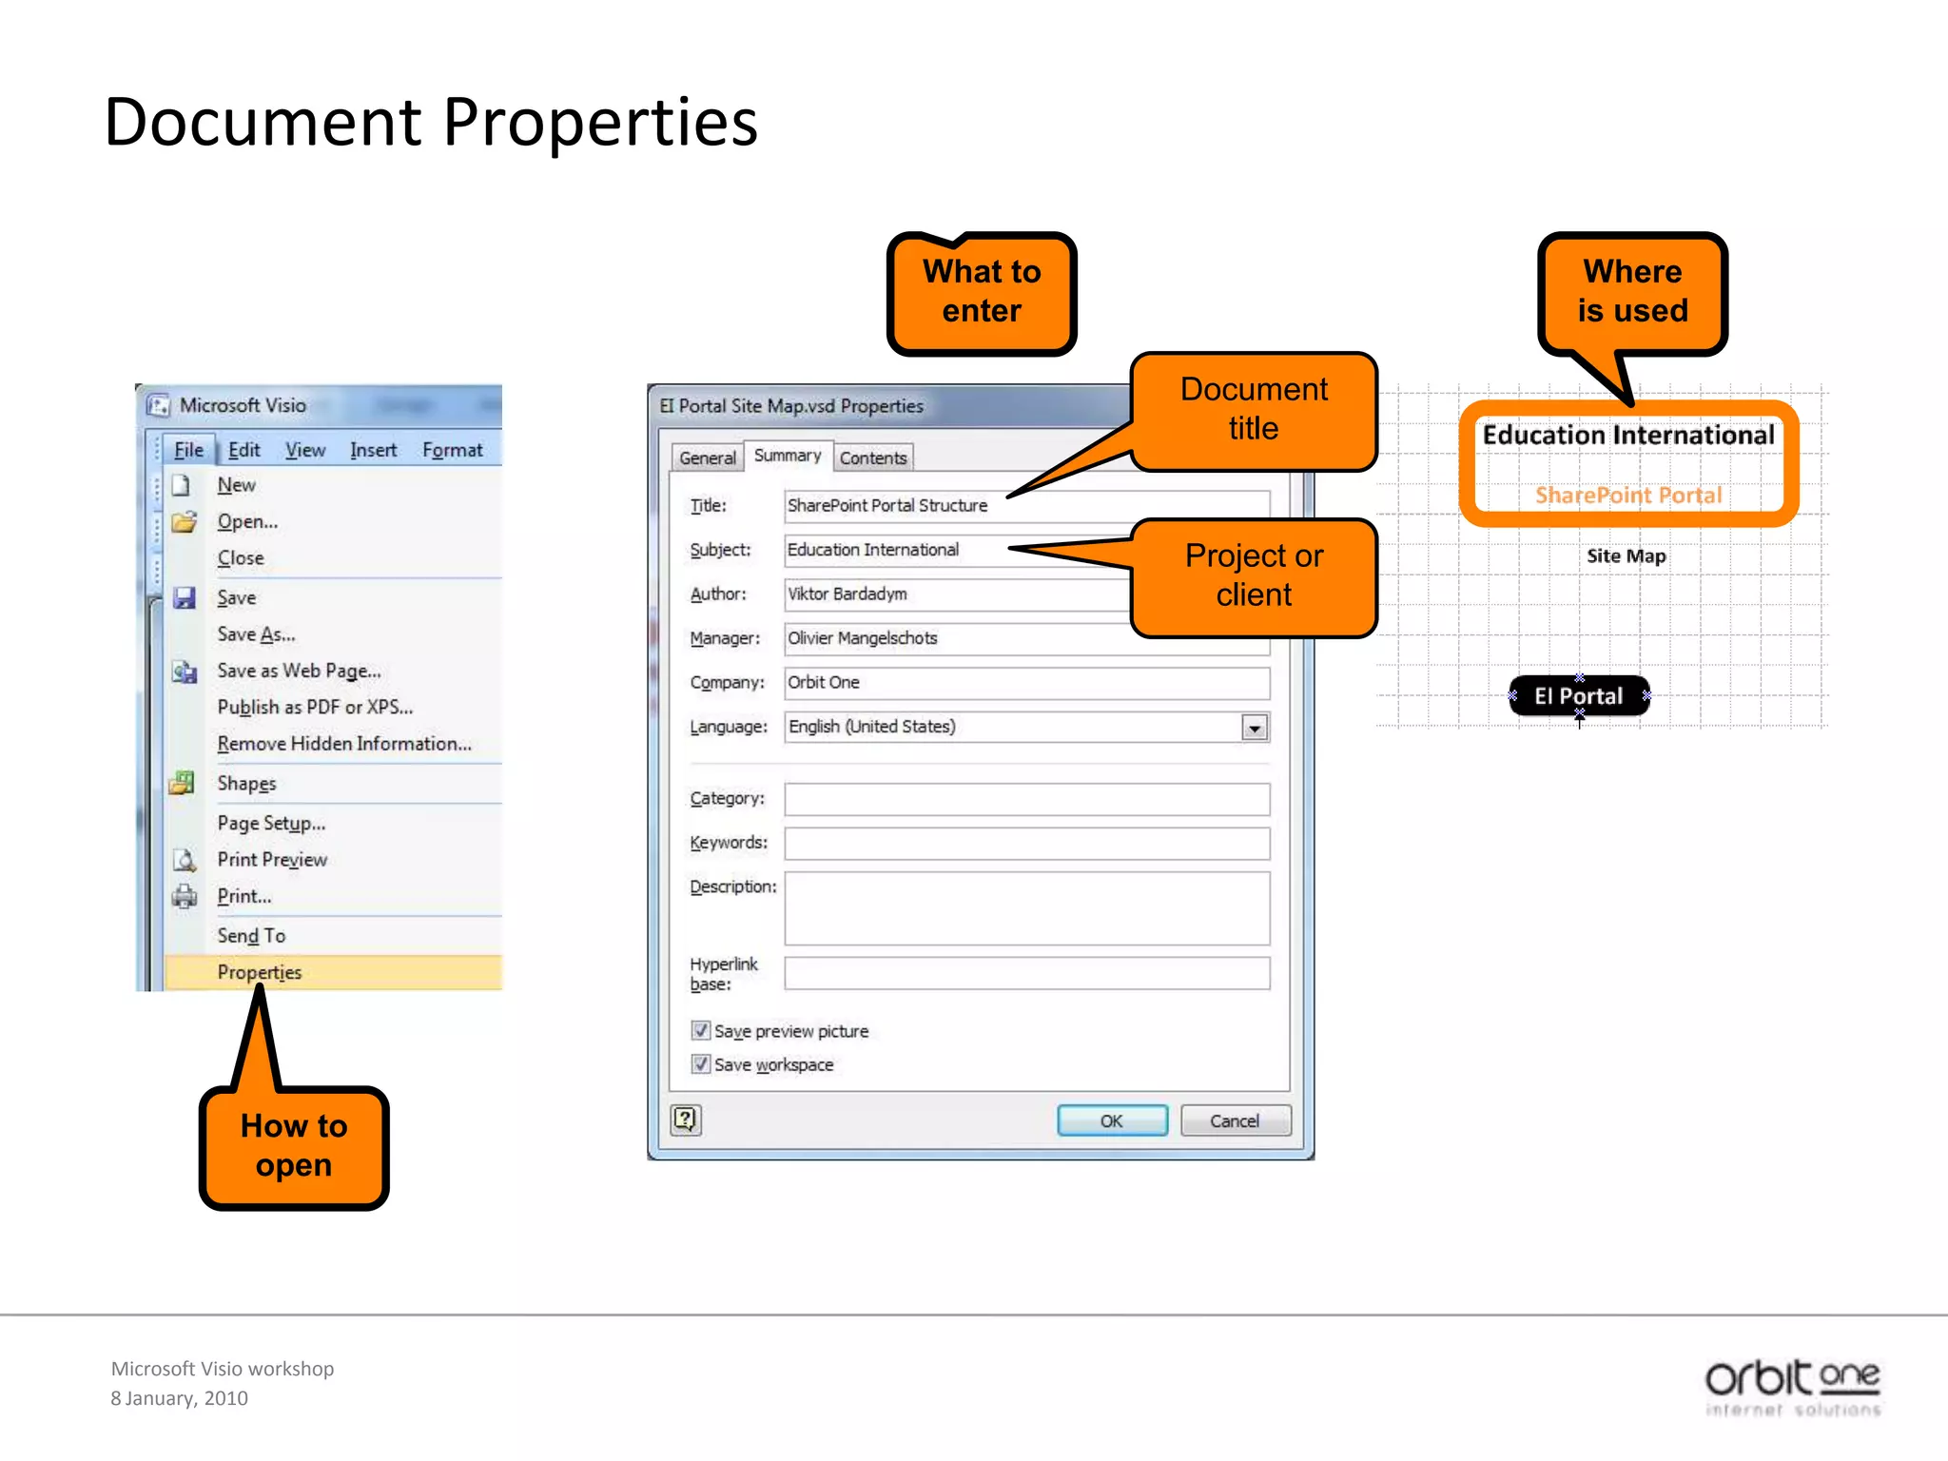Click the Open folder icon in File menu

[183, 522]
